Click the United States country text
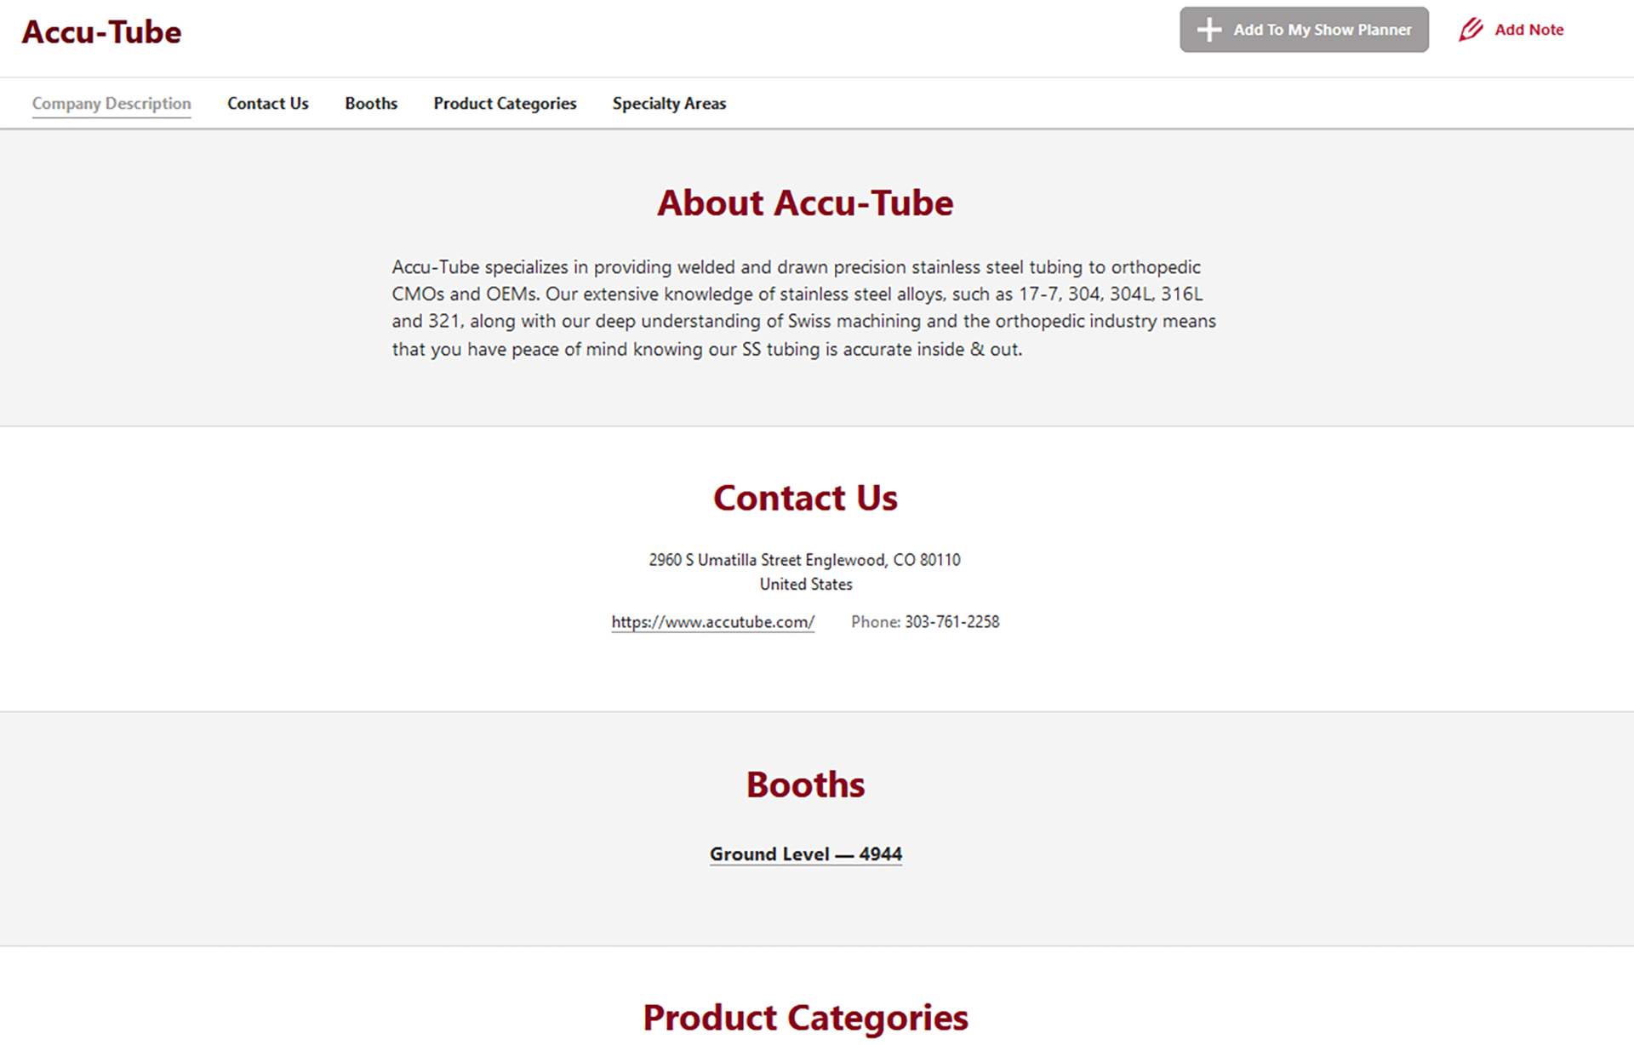Screen dimensions: 1634x1045 click(x=805, y=585)
